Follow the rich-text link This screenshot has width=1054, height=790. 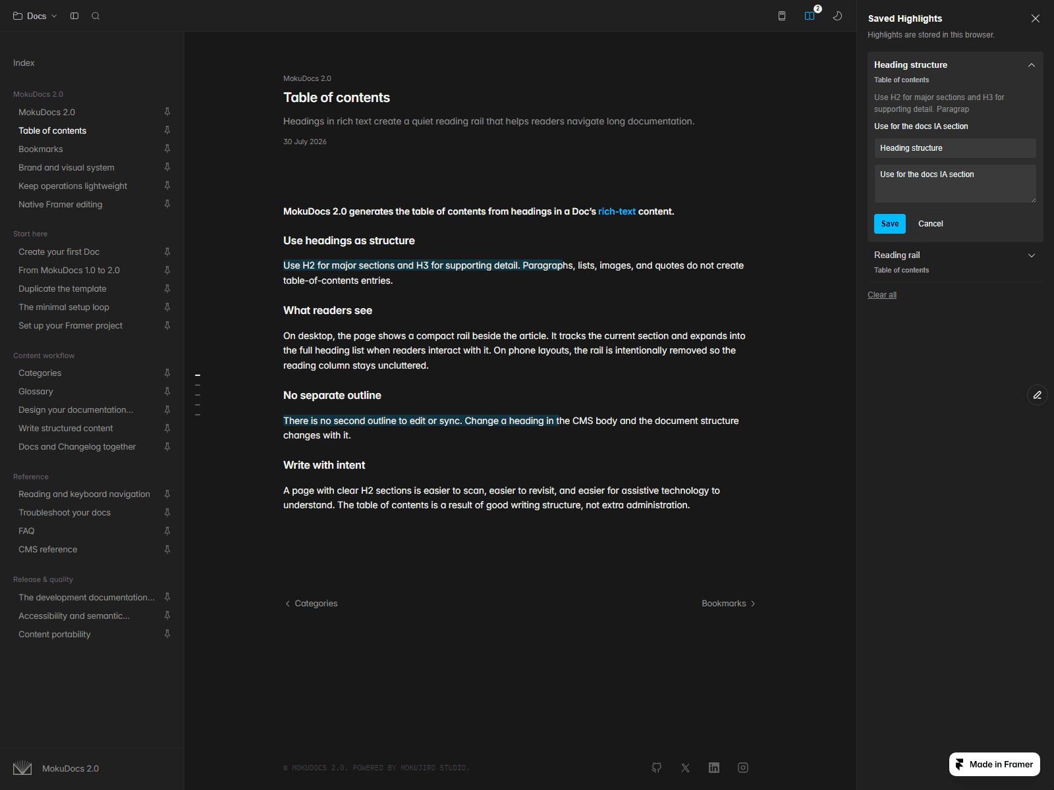click(617, 211)
